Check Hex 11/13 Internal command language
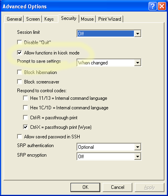Image resolution: width=168 pixels, height=196 pixels. (25, 98)
